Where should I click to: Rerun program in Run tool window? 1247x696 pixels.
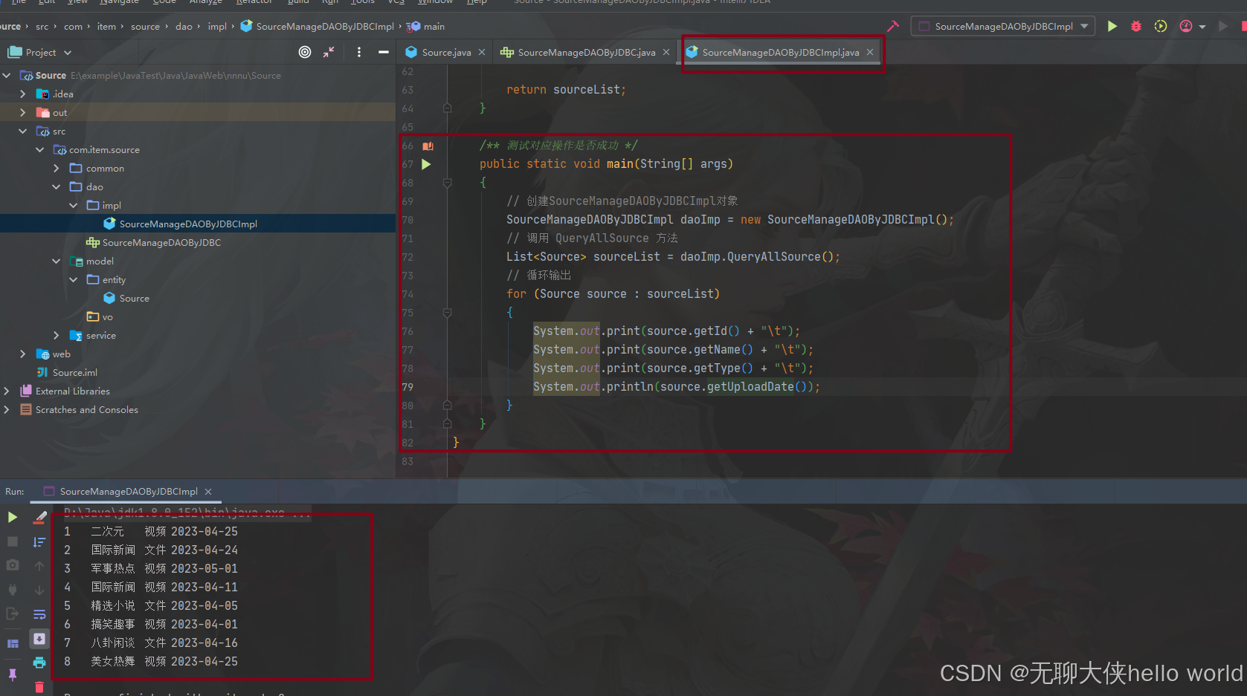[x=13, y=517]
